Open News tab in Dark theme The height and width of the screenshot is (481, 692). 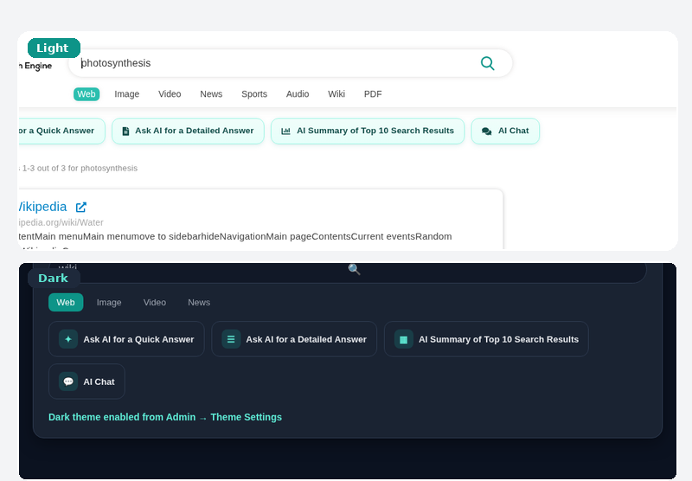[199, 302]
